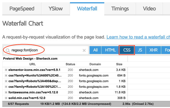Filter requests by JS
Viewport: 170px width, 108px height.
(x=140, y=50)
